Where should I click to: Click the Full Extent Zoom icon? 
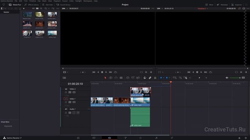[x=175, y=78]
